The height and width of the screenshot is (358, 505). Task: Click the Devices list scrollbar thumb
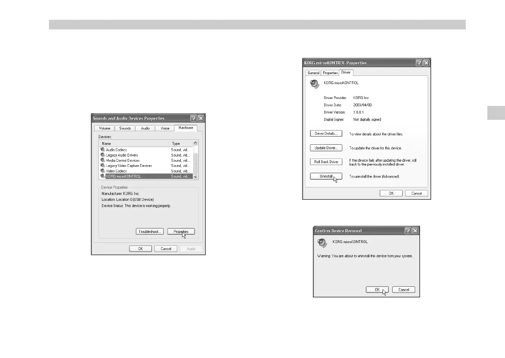[195, 163]
